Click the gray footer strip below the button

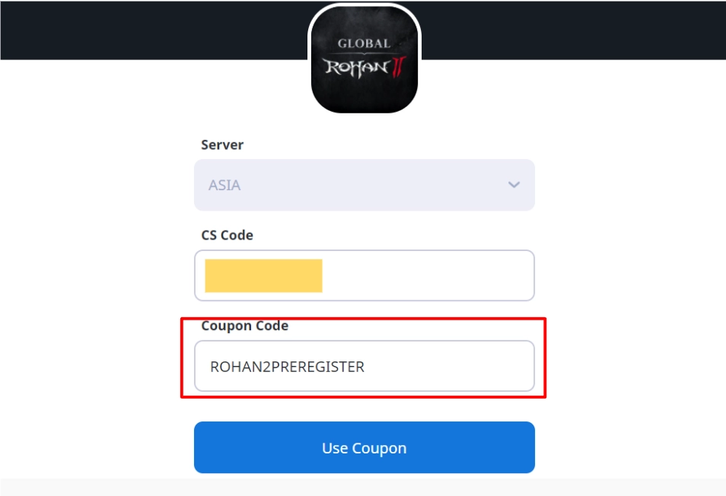point(364,487)
